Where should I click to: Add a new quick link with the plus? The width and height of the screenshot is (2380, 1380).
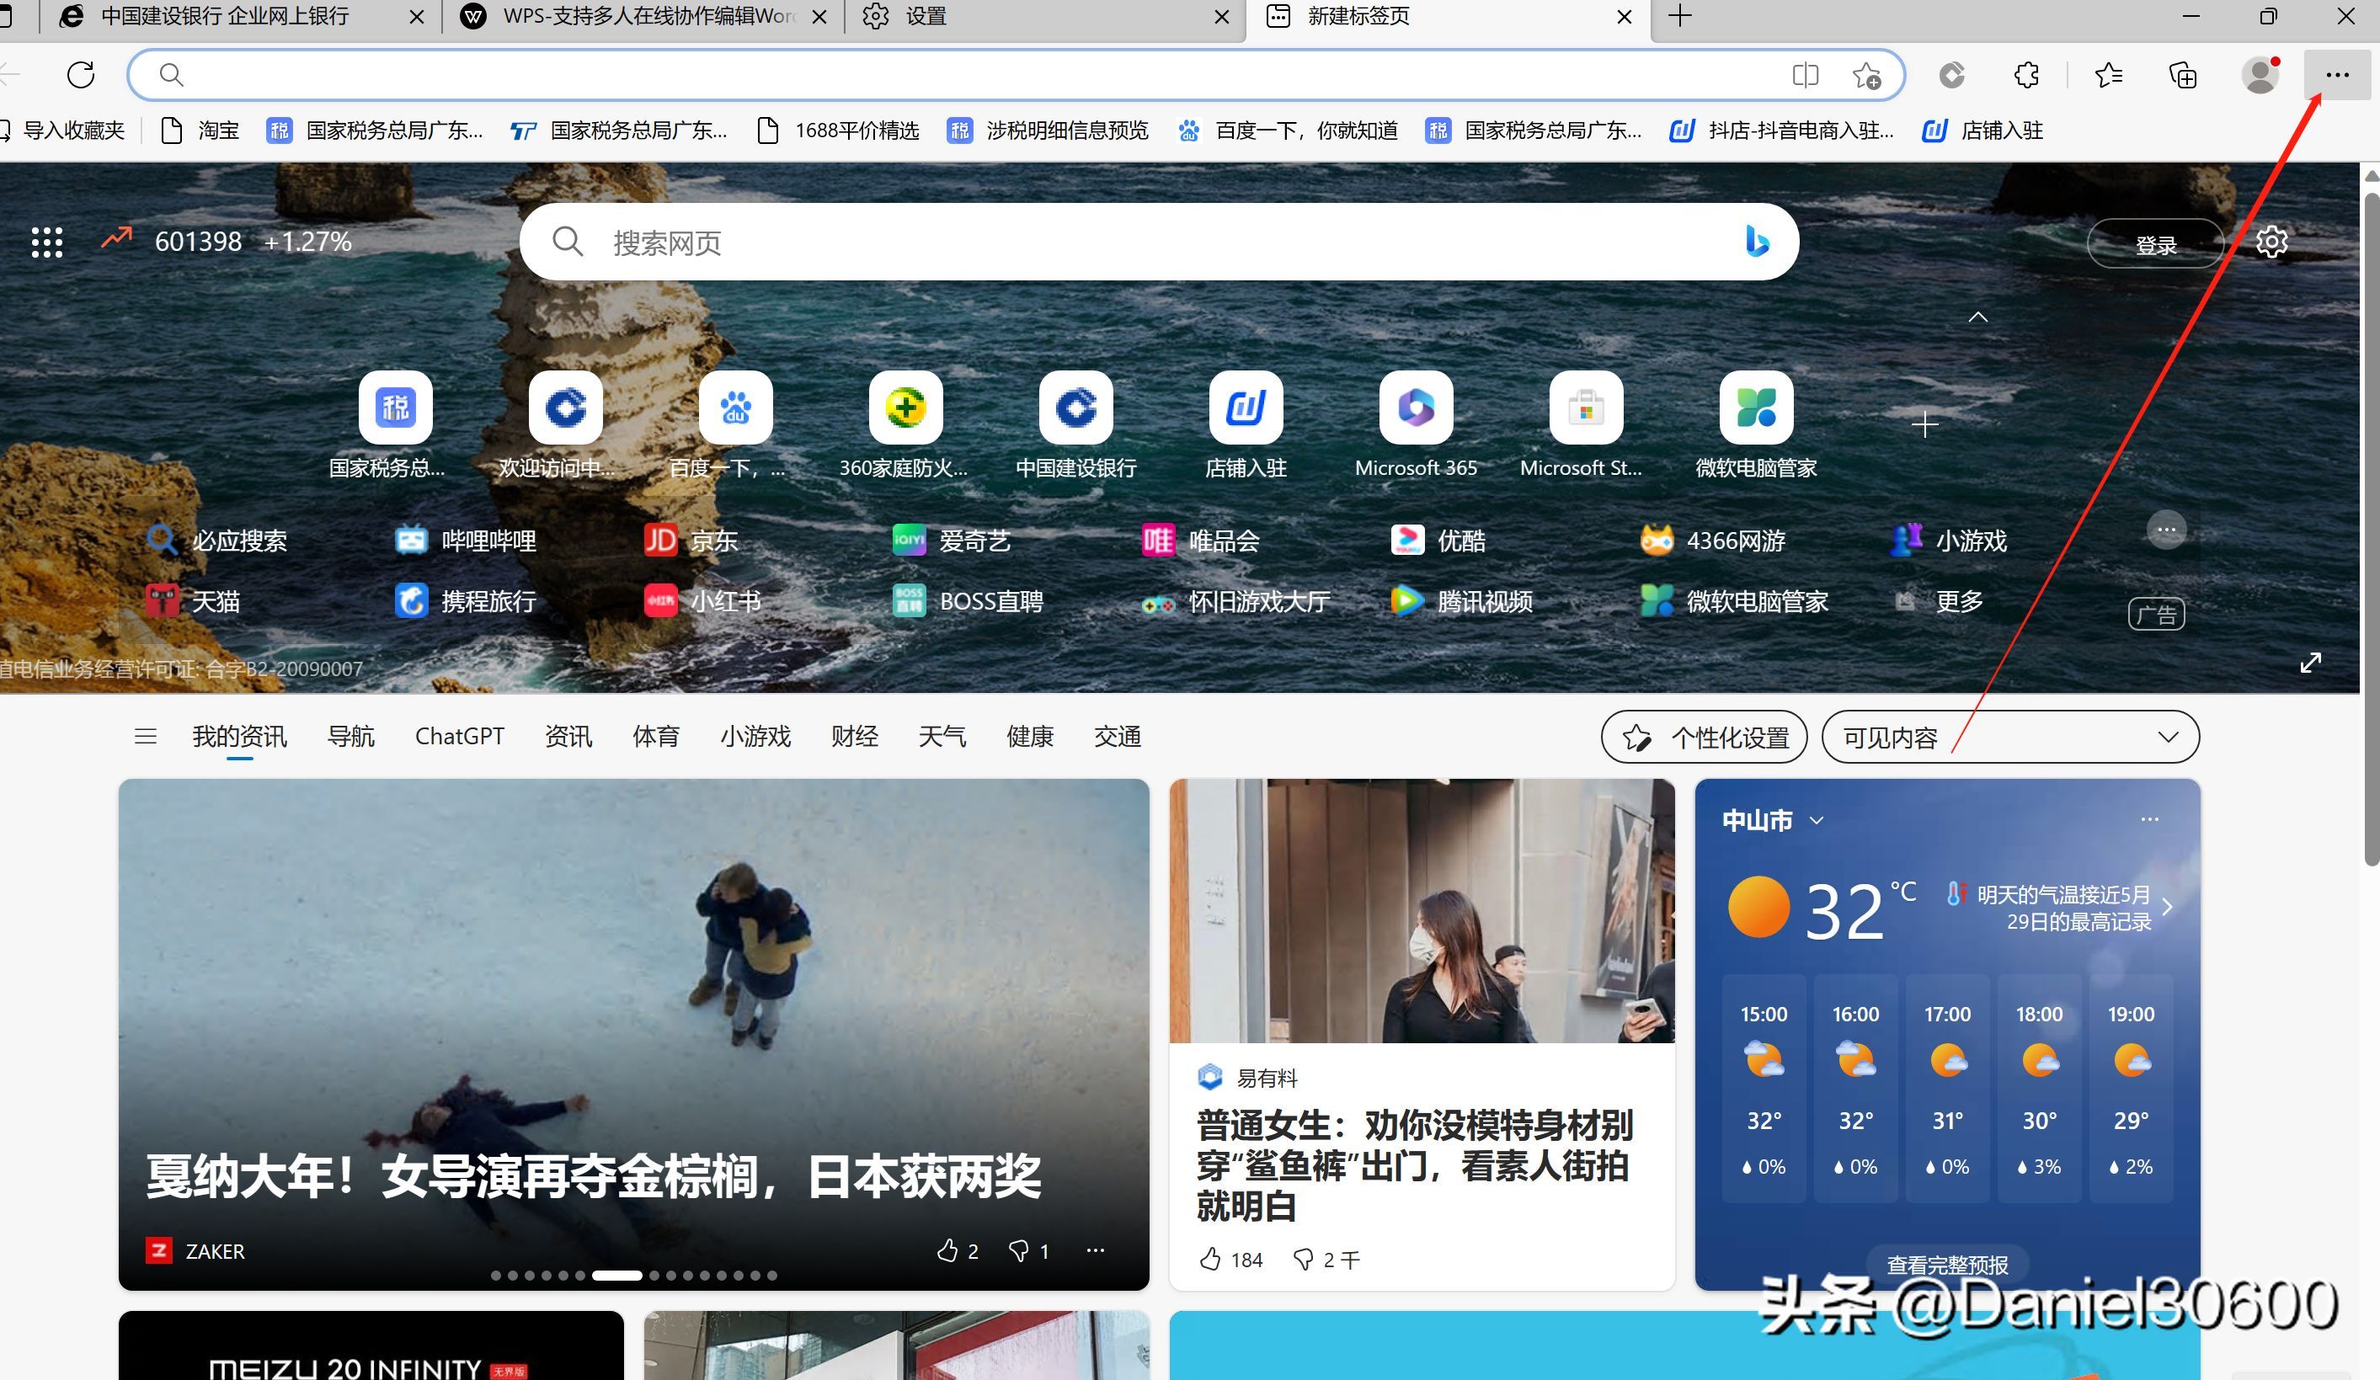[x=1924, y=424]
